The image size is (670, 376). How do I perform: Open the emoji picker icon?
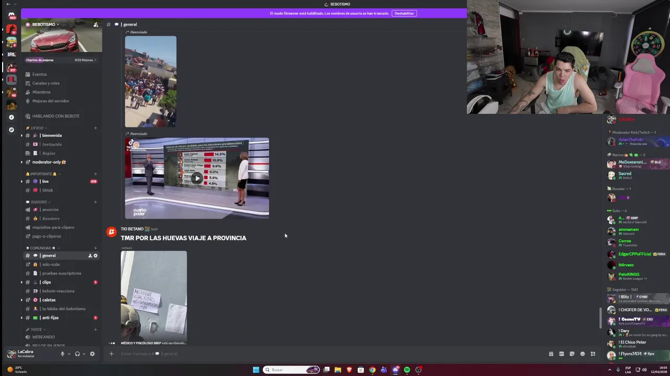pyautogui.click(x=582, y=354)
